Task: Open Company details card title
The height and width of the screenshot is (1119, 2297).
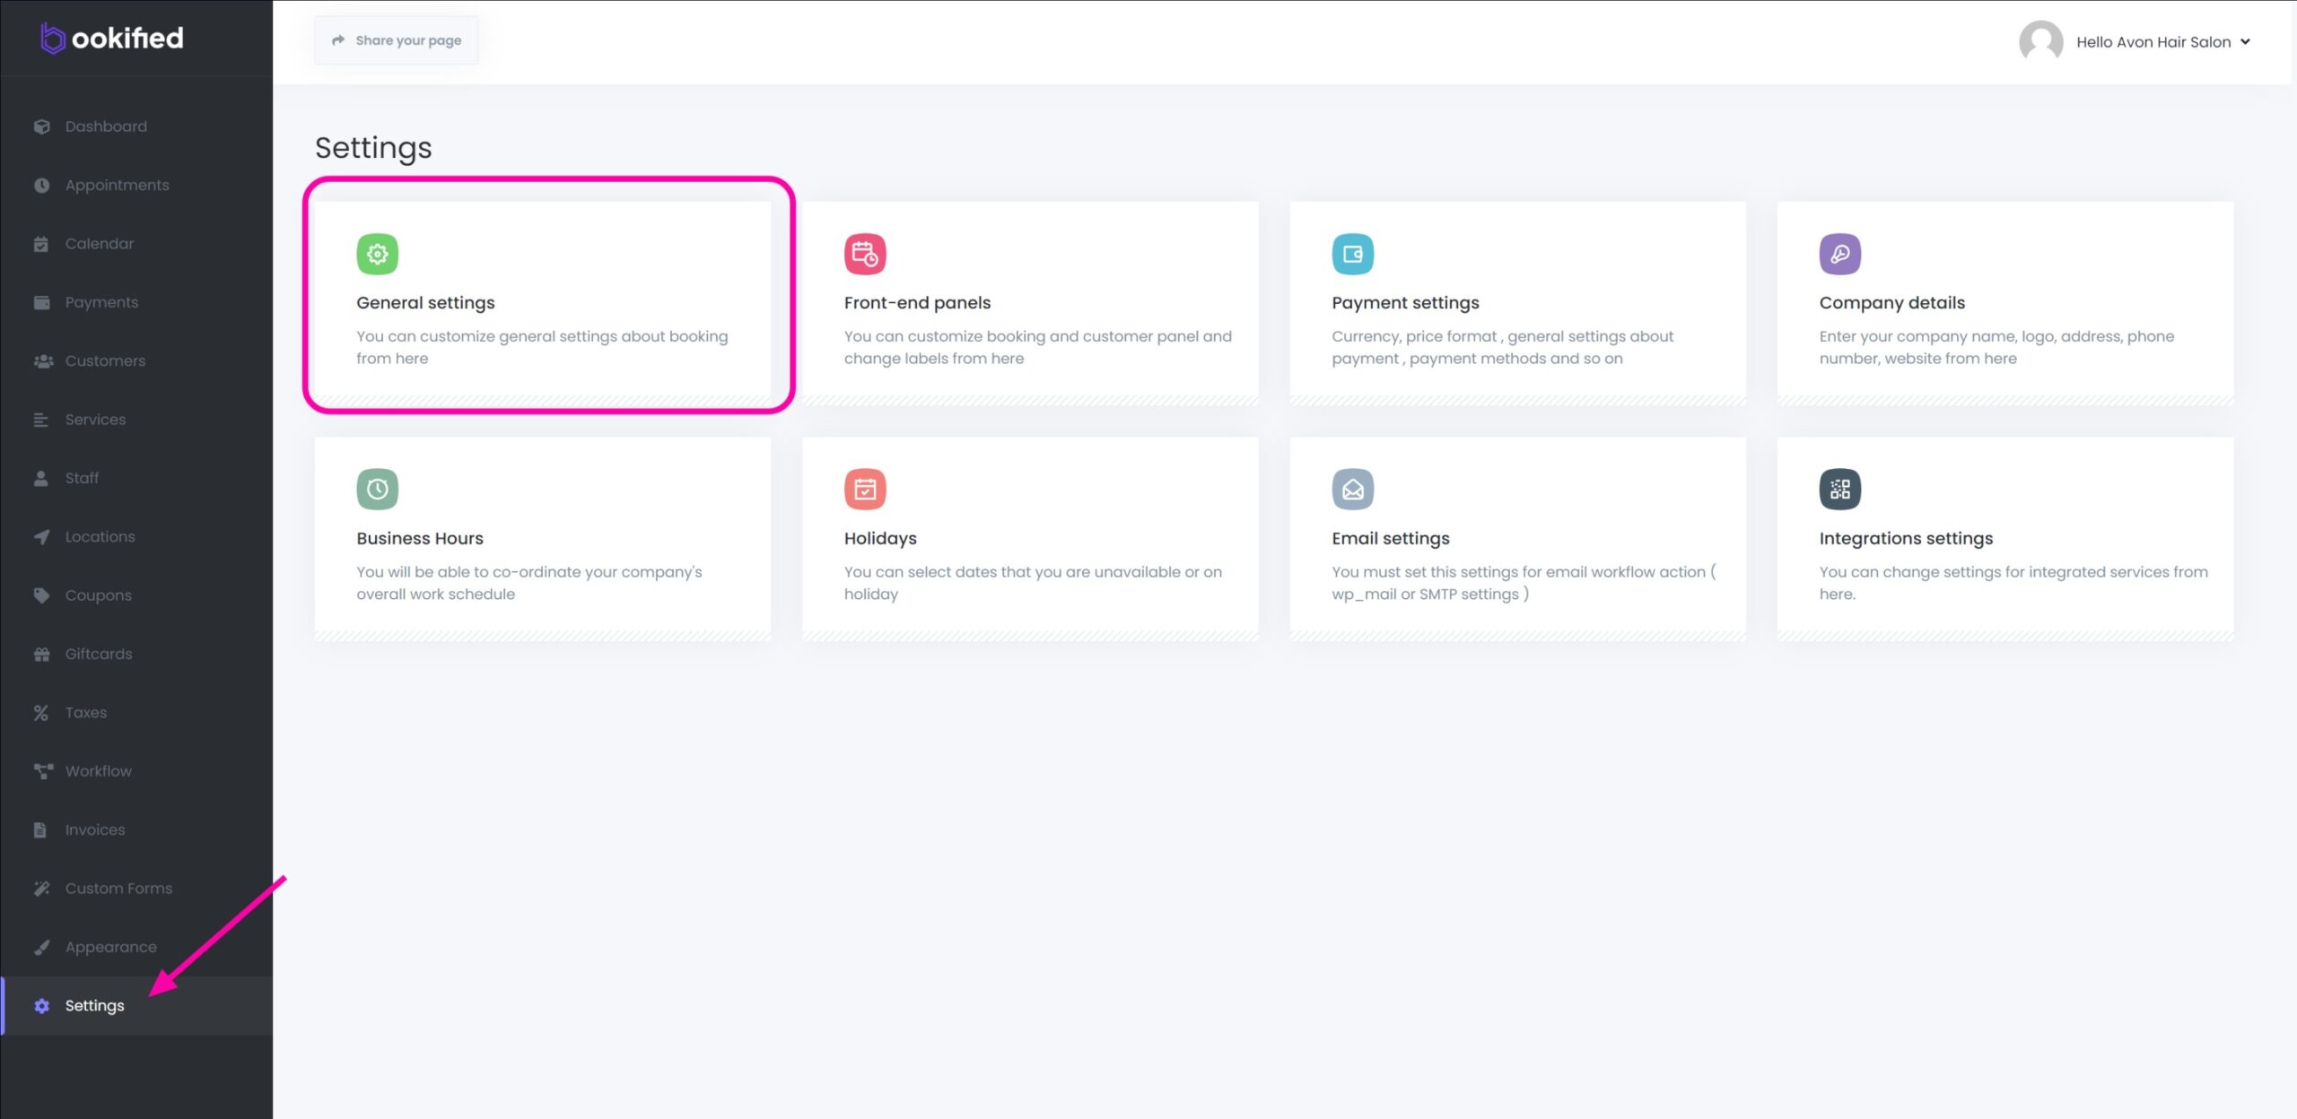Action: point(1891,303)
